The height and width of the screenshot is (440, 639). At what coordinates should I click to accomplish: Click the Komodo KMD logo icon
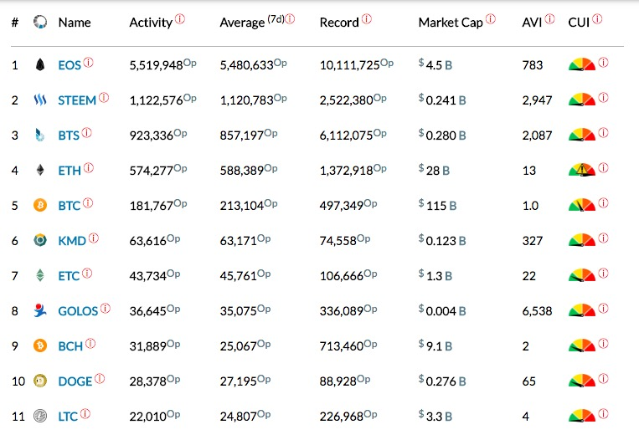(39, 241)
